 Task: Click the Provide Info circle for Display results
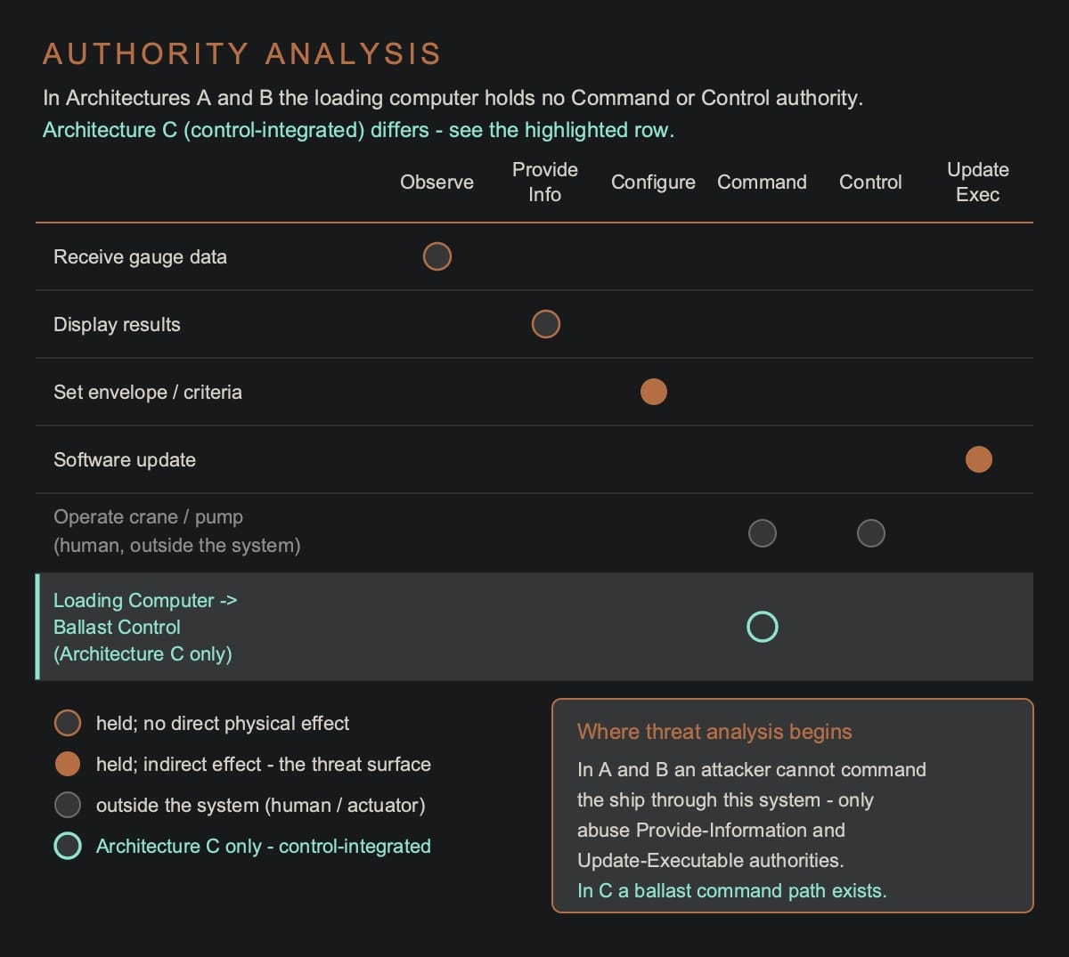tap(545, 324)
